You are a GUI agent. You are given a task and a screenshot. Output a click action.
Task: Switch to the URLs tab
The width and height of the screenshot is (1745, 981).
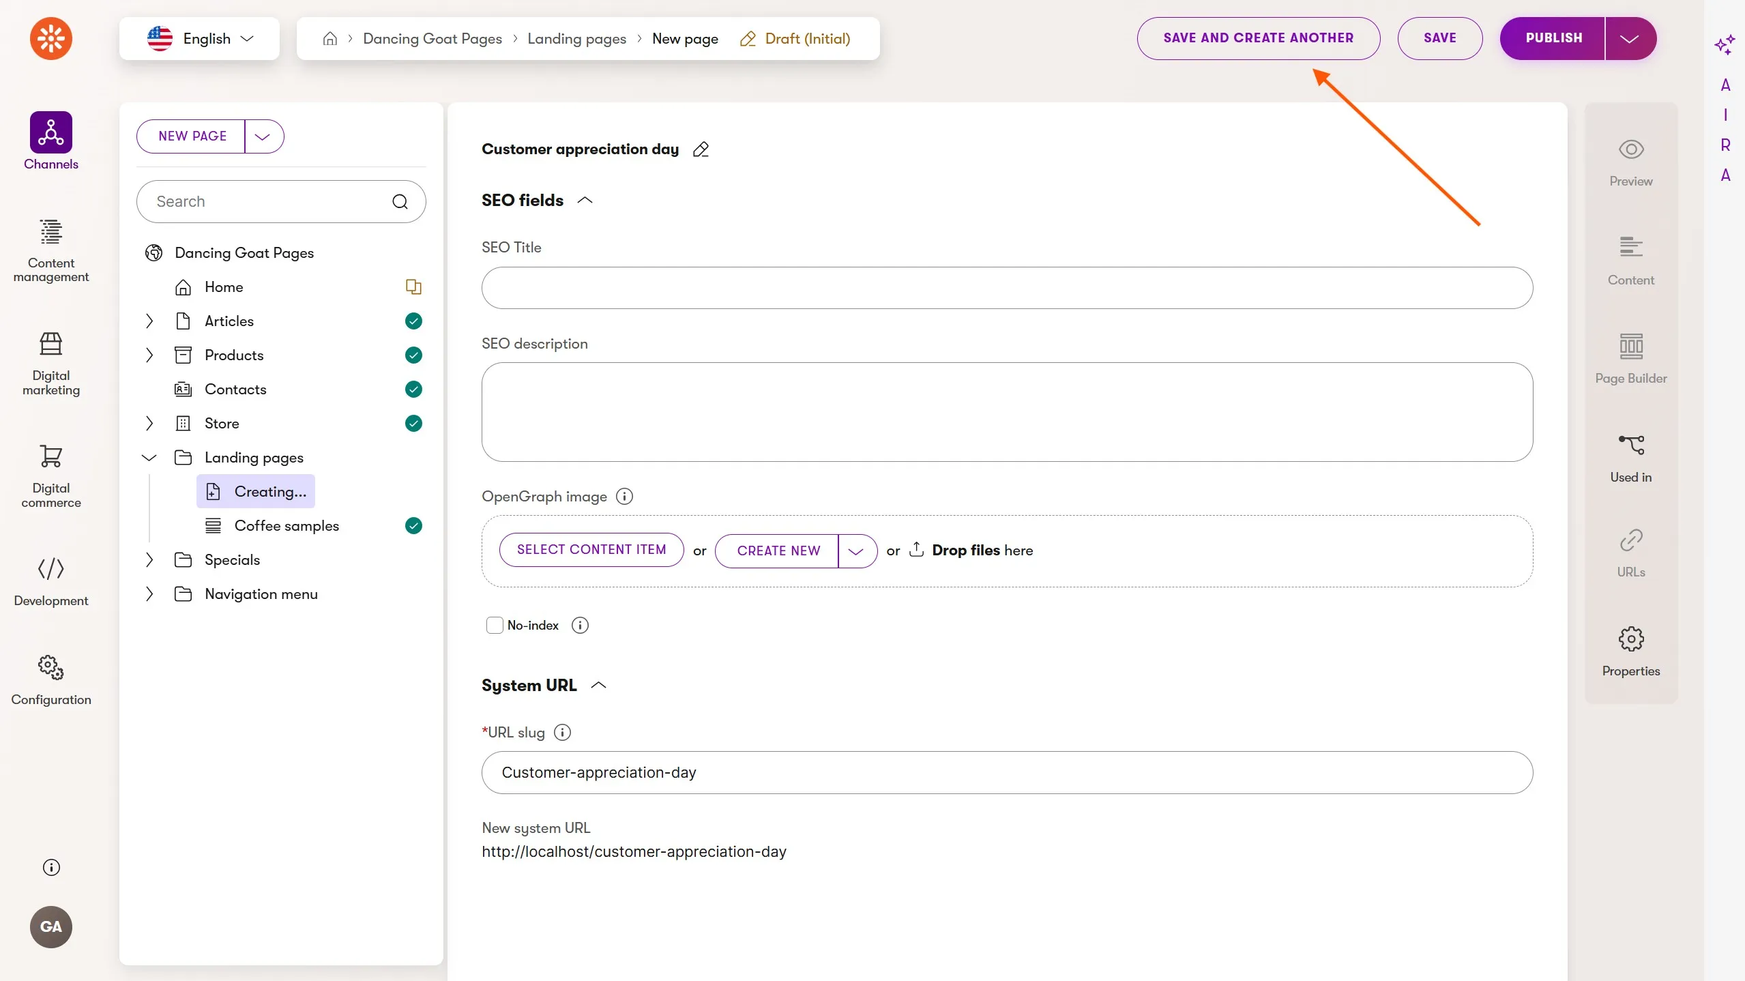tap(1631, 553)
